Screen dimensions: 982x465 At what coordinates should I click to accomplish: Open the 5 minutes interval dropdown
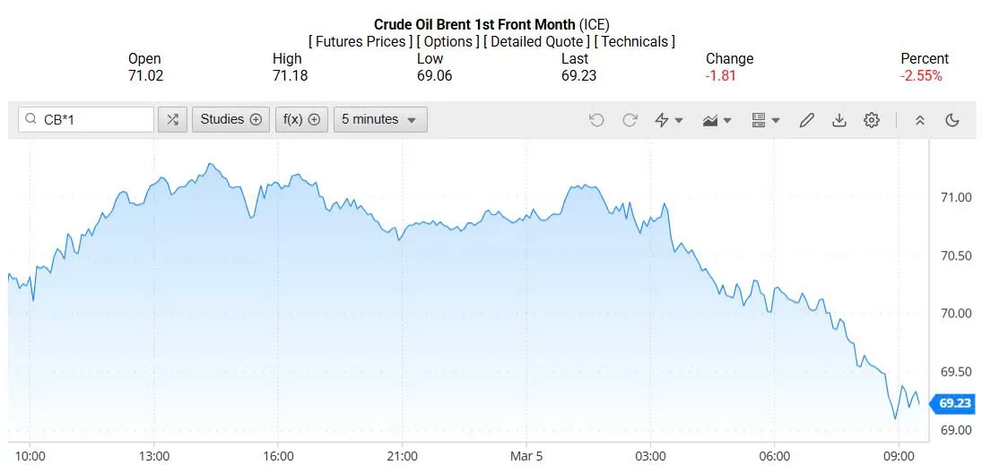(x=379, y=119)
